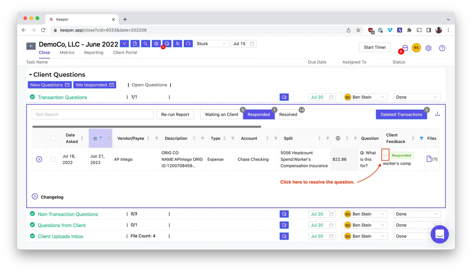Expand the Changelog section
472x272 pixels.
coord(35,196)
